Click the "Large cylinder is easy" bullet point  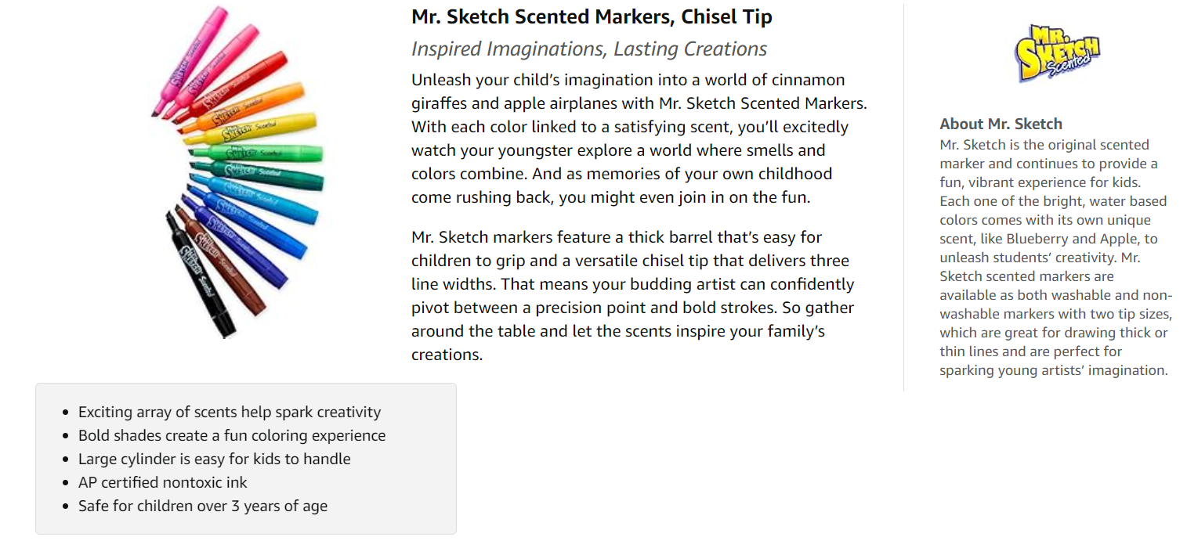tap(215, 459)
